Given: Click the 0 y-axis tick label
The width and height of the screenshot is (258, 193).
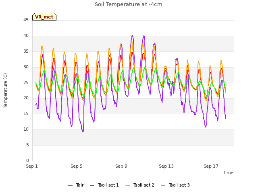Looking at the screenshot, I should coord(27,161).
